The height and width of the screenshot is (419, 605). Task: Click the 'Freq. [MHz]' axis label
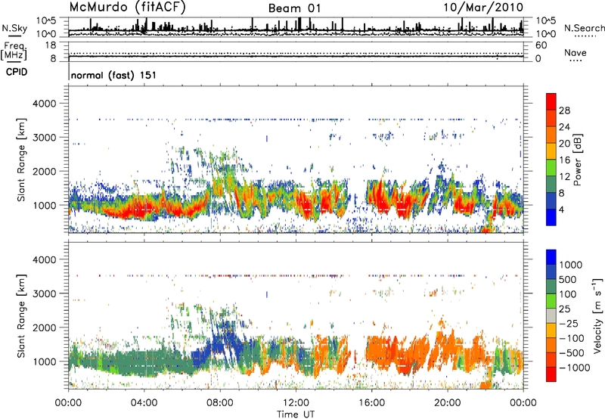14,51
